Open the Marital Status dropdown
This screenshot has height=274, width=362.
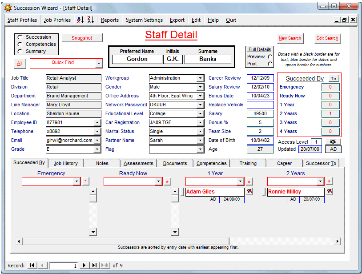[x=200, y=132]
